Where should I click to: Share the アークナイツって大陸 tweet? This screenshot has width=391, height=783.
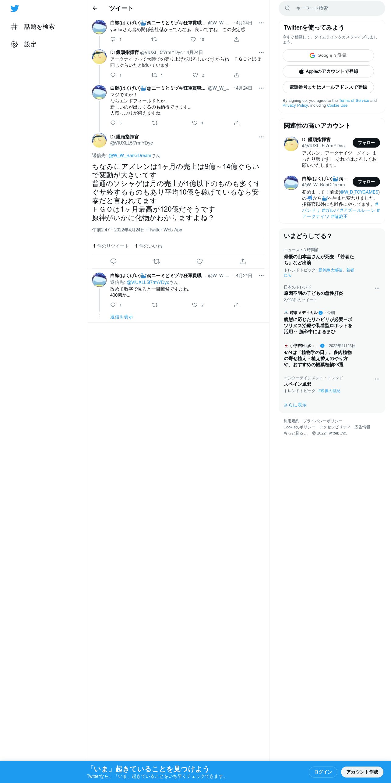tap(237, 75)
